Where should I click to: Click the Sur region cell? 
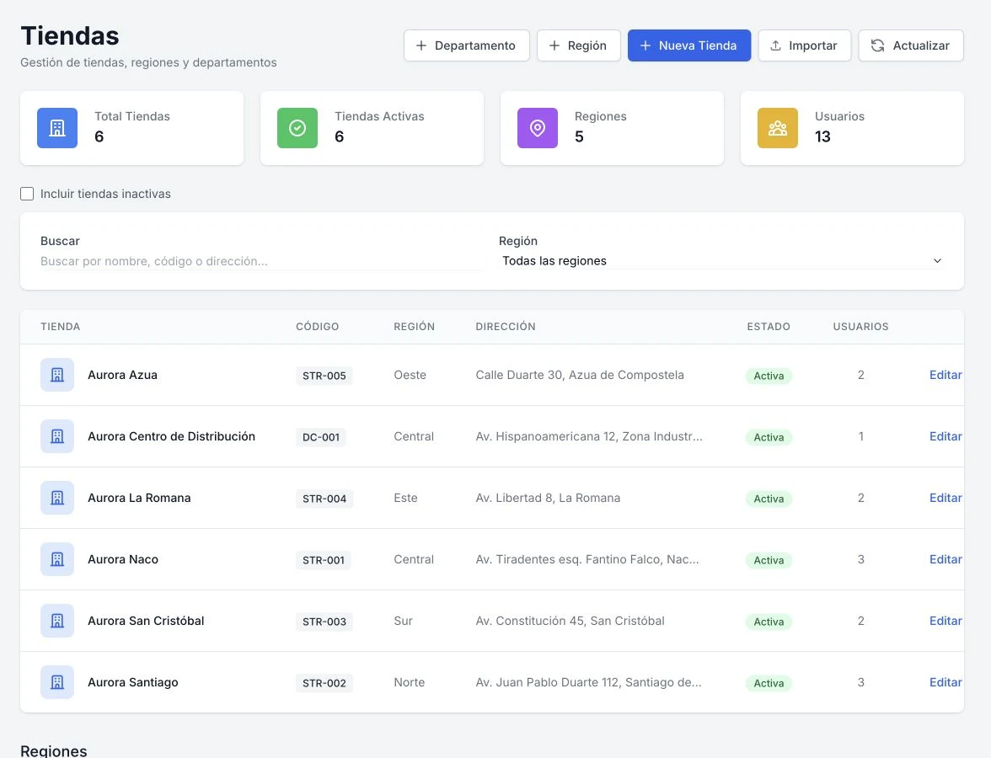pyautogui.click(x=403, y=621)
